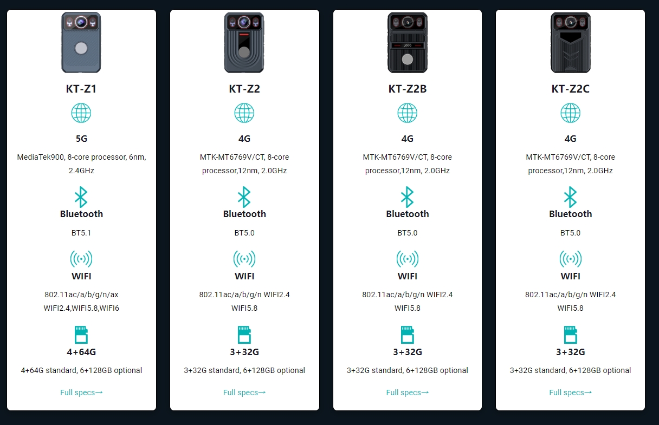Open Full specs link for KT-Z2C
The image size is (659, 425).
(x=570, y=393)
